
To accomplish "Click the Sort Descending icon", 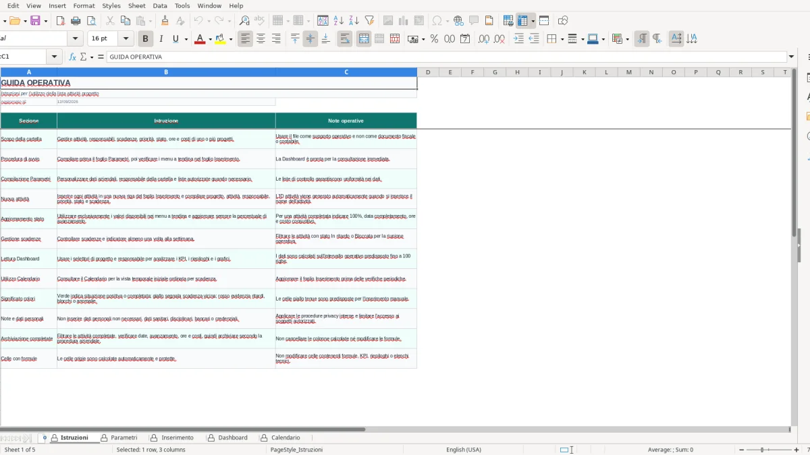I will click(x=353, y=21).
